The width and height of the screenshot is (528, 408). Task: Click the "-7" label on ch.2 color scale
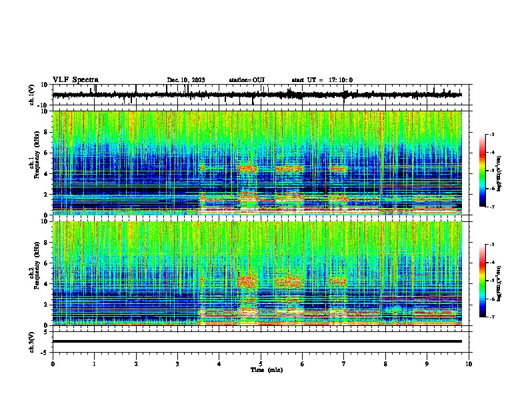(491, 317)
